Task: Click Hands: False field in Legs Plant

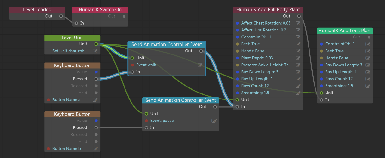Action: [337, 58]
